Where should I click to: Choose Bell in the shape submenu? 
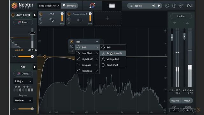(113, 48)
